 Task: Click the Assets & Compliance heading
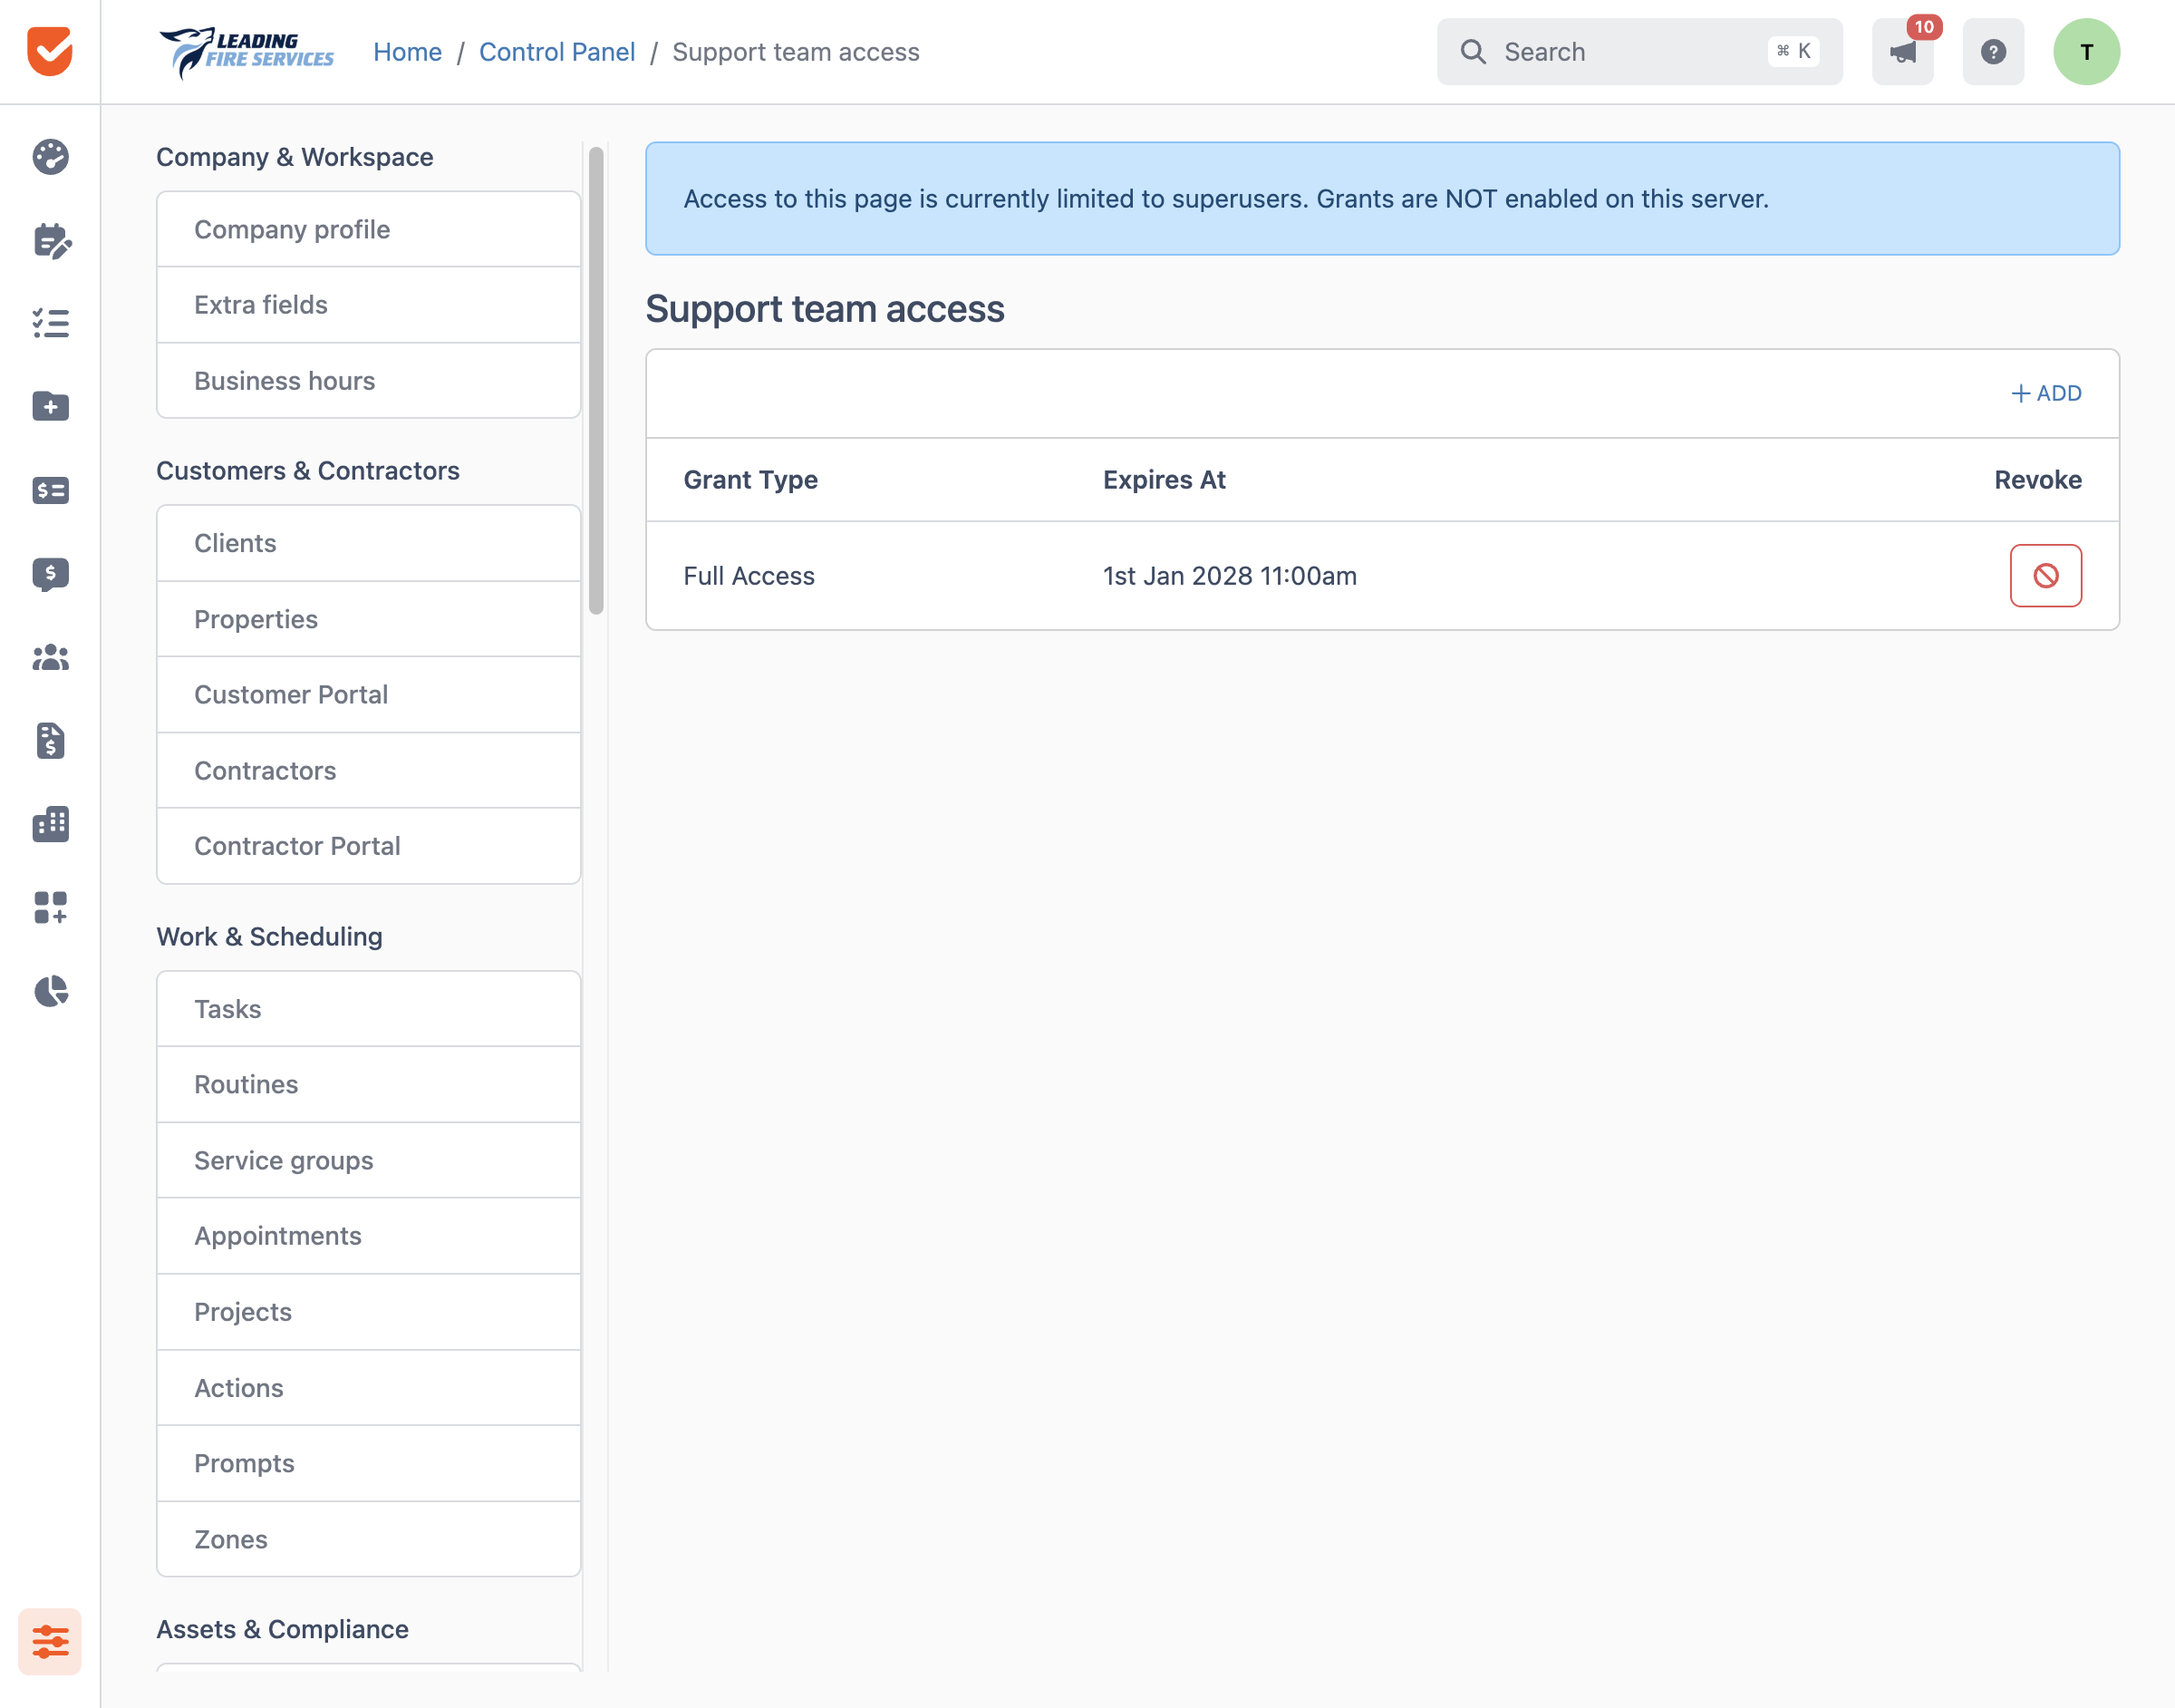click(282, 1629)
